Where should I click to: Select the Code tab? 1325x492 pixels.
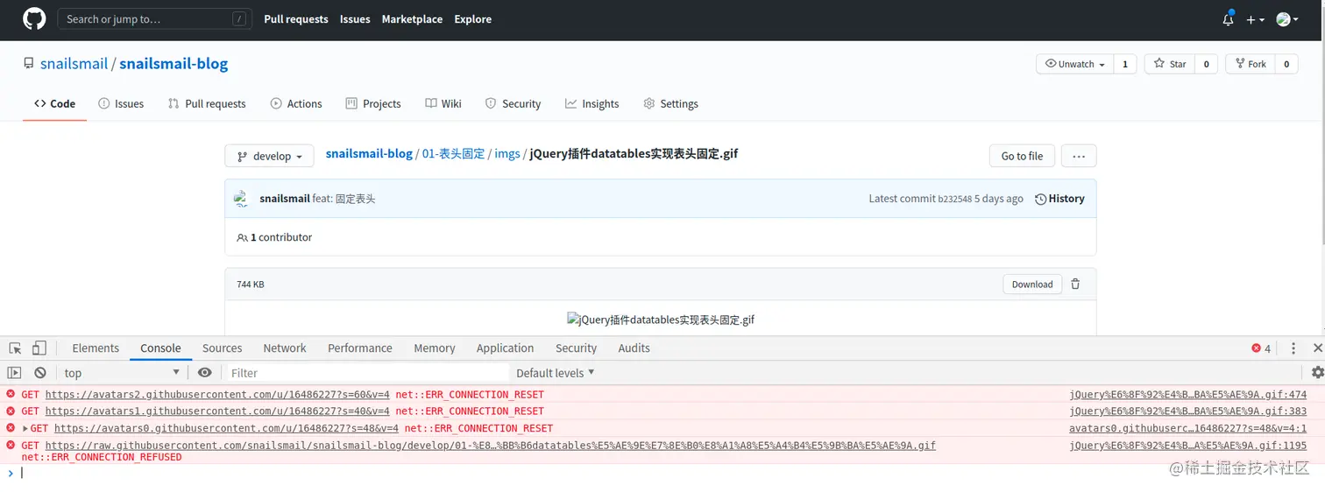coord(54,103)
